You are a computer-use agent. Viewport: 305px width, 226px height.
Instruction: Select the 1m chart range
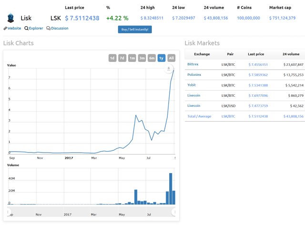(132, 58)
